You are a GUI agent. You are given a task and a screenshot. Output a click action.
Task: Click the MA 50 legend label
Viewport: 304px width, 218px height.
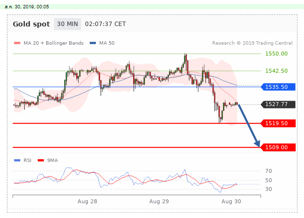[x=107, y=43]
